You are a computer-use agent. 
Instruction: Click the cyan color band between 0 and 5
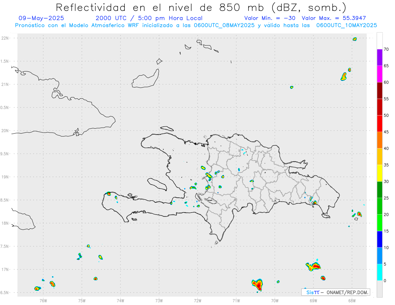380,272
